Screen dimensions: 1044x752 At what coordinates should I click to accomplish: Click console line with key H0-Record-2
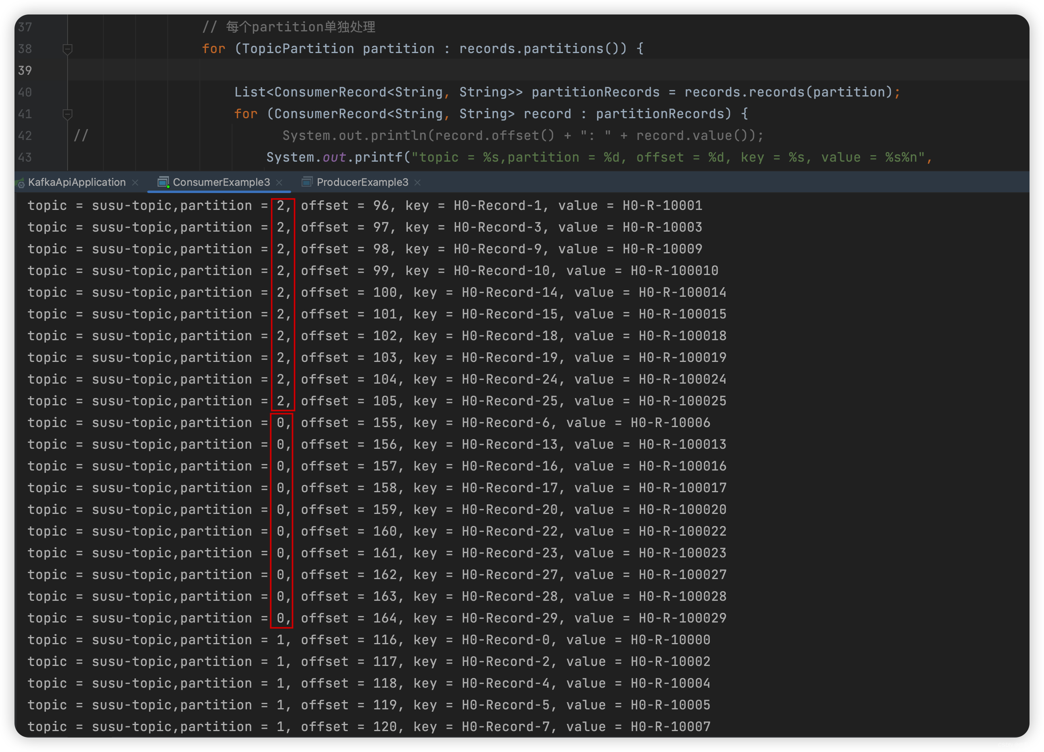coord(369,662)
